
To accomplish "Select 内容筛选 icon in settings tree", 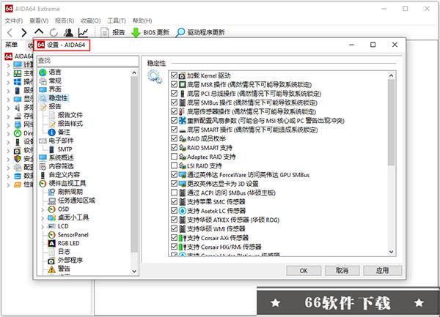I will coord(43,167).
